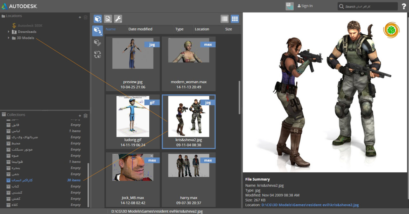Image resolution: width=409 pixels, height=214 pixels.
Task: Select the 'لباس' collection
Action: point(16,131)
